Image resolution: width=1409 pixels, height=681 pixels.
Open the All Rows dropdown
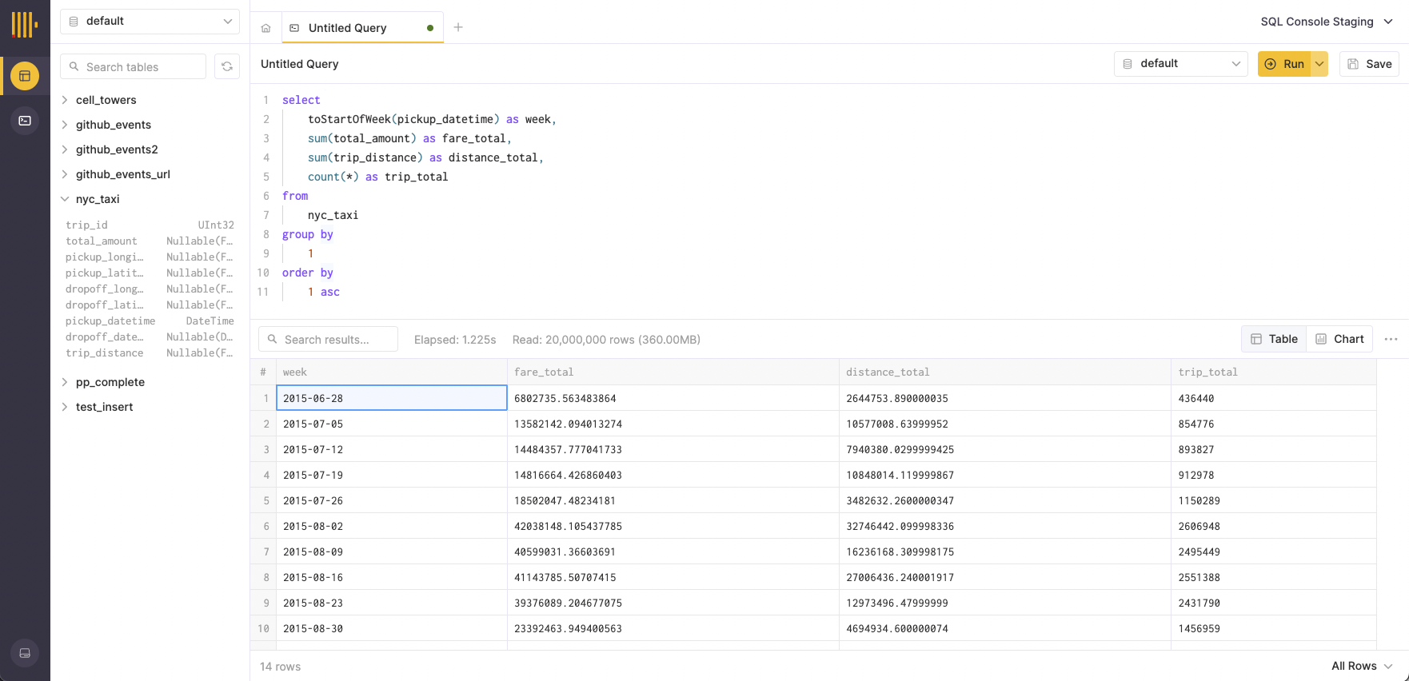coord(1362,666)
